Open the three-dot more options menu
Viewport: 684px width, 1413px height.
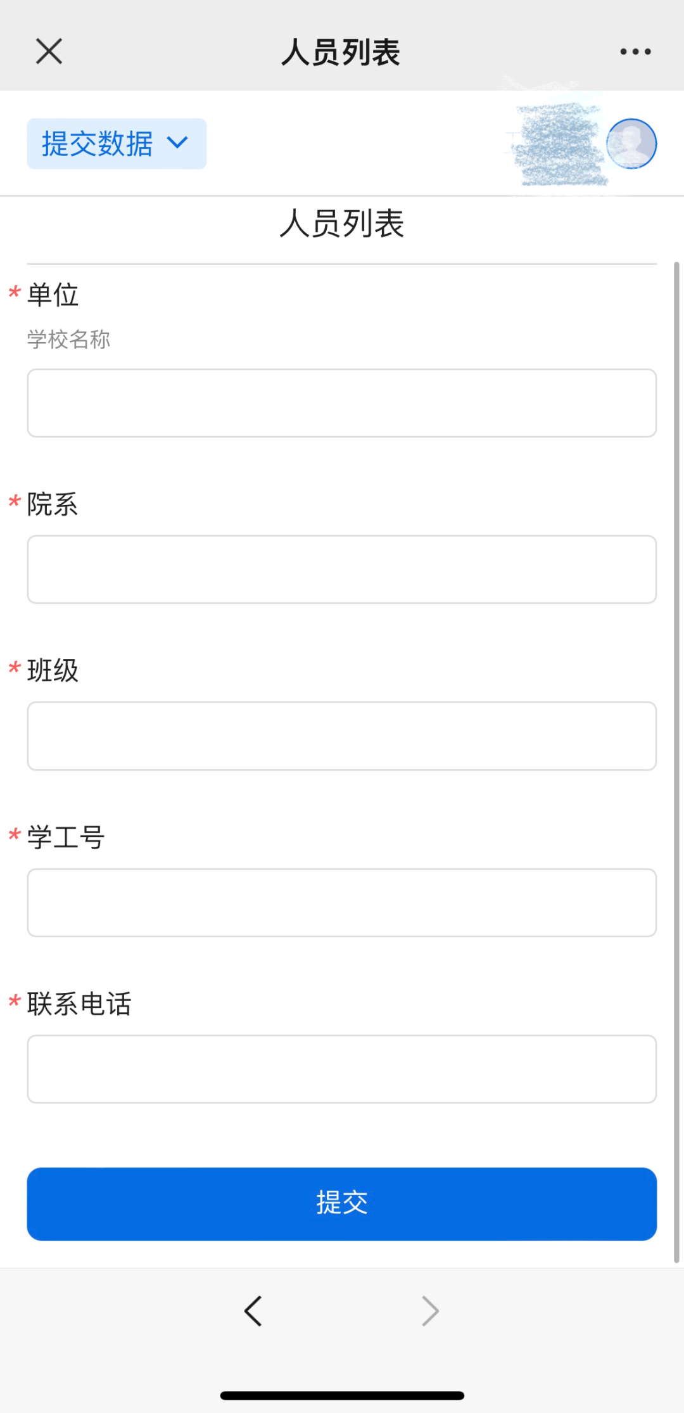tap(635, 51)
